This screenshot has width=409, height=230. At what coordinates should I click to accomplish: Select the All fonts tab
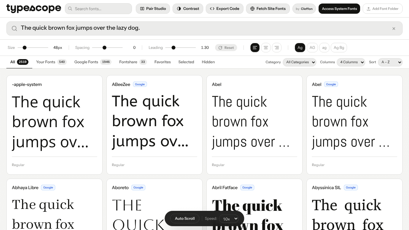[19, 62]
